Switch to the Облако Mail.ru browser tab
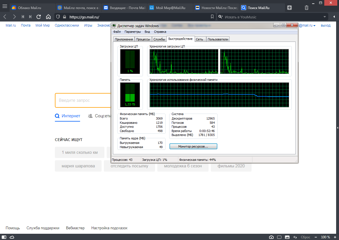The height and width of the screenshot is (240, 339). [x=32, y=8]
